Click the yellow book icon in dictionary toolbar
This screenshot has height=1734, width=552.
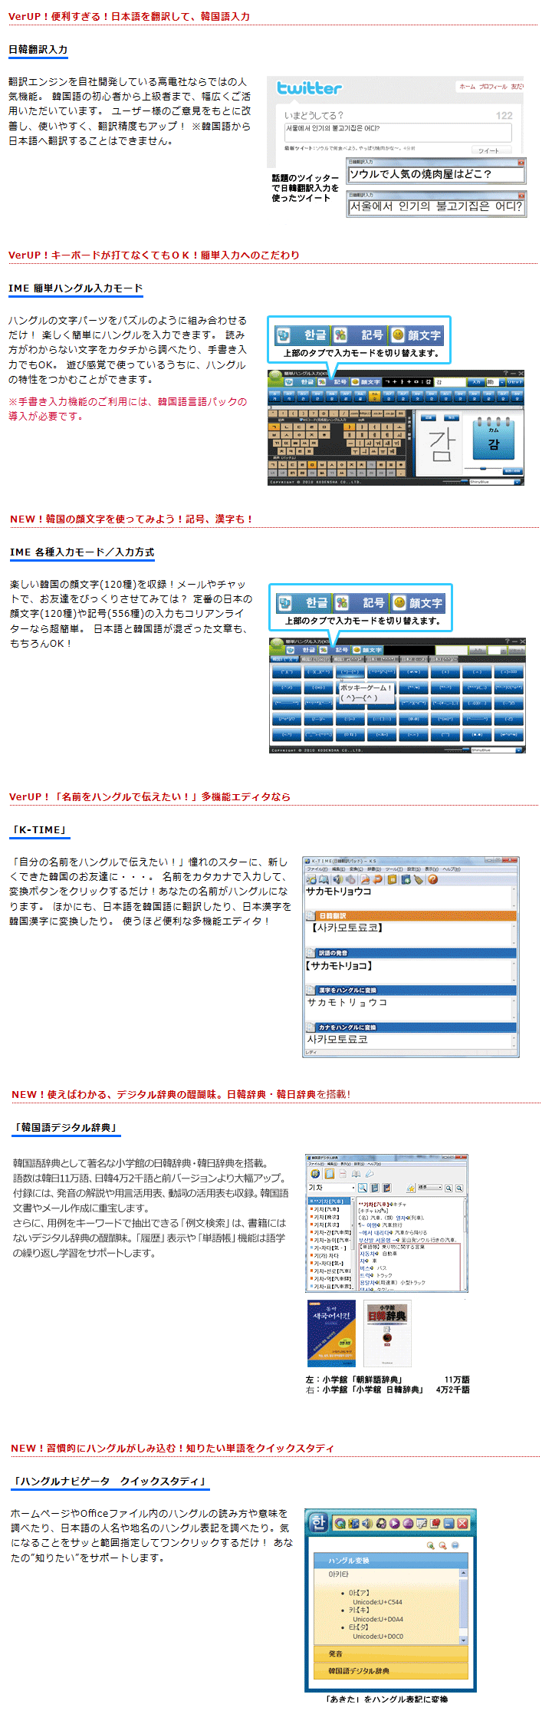coord(330,1174)
